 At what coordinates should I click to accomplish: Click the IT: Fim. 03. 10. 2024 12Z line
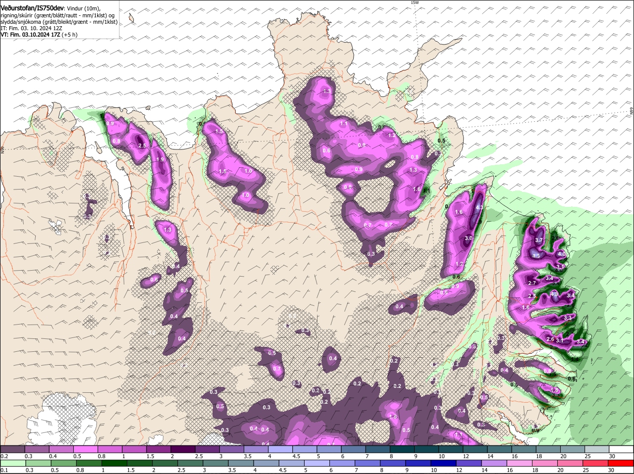click(31, 29)
